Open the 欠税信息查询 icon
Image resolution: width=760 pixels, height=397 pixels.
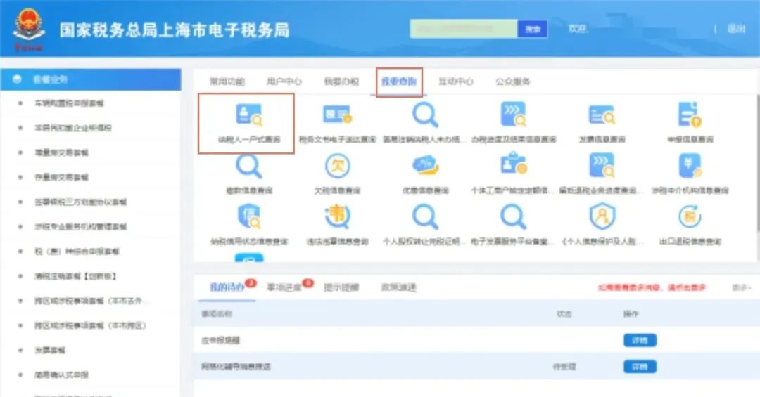(337, 166)
